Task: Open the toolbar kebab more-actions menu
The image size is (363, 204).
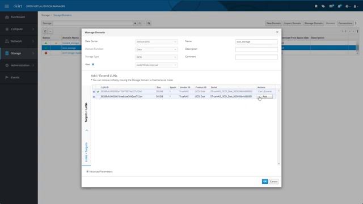Action: 356,23
